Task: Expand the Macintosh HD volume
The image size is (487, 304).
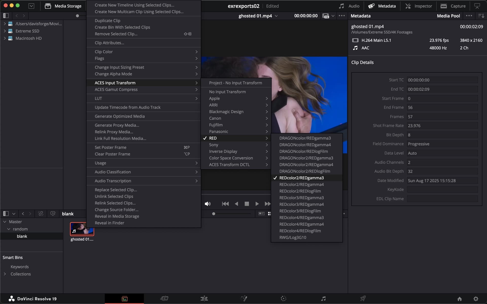Action: 5,38
